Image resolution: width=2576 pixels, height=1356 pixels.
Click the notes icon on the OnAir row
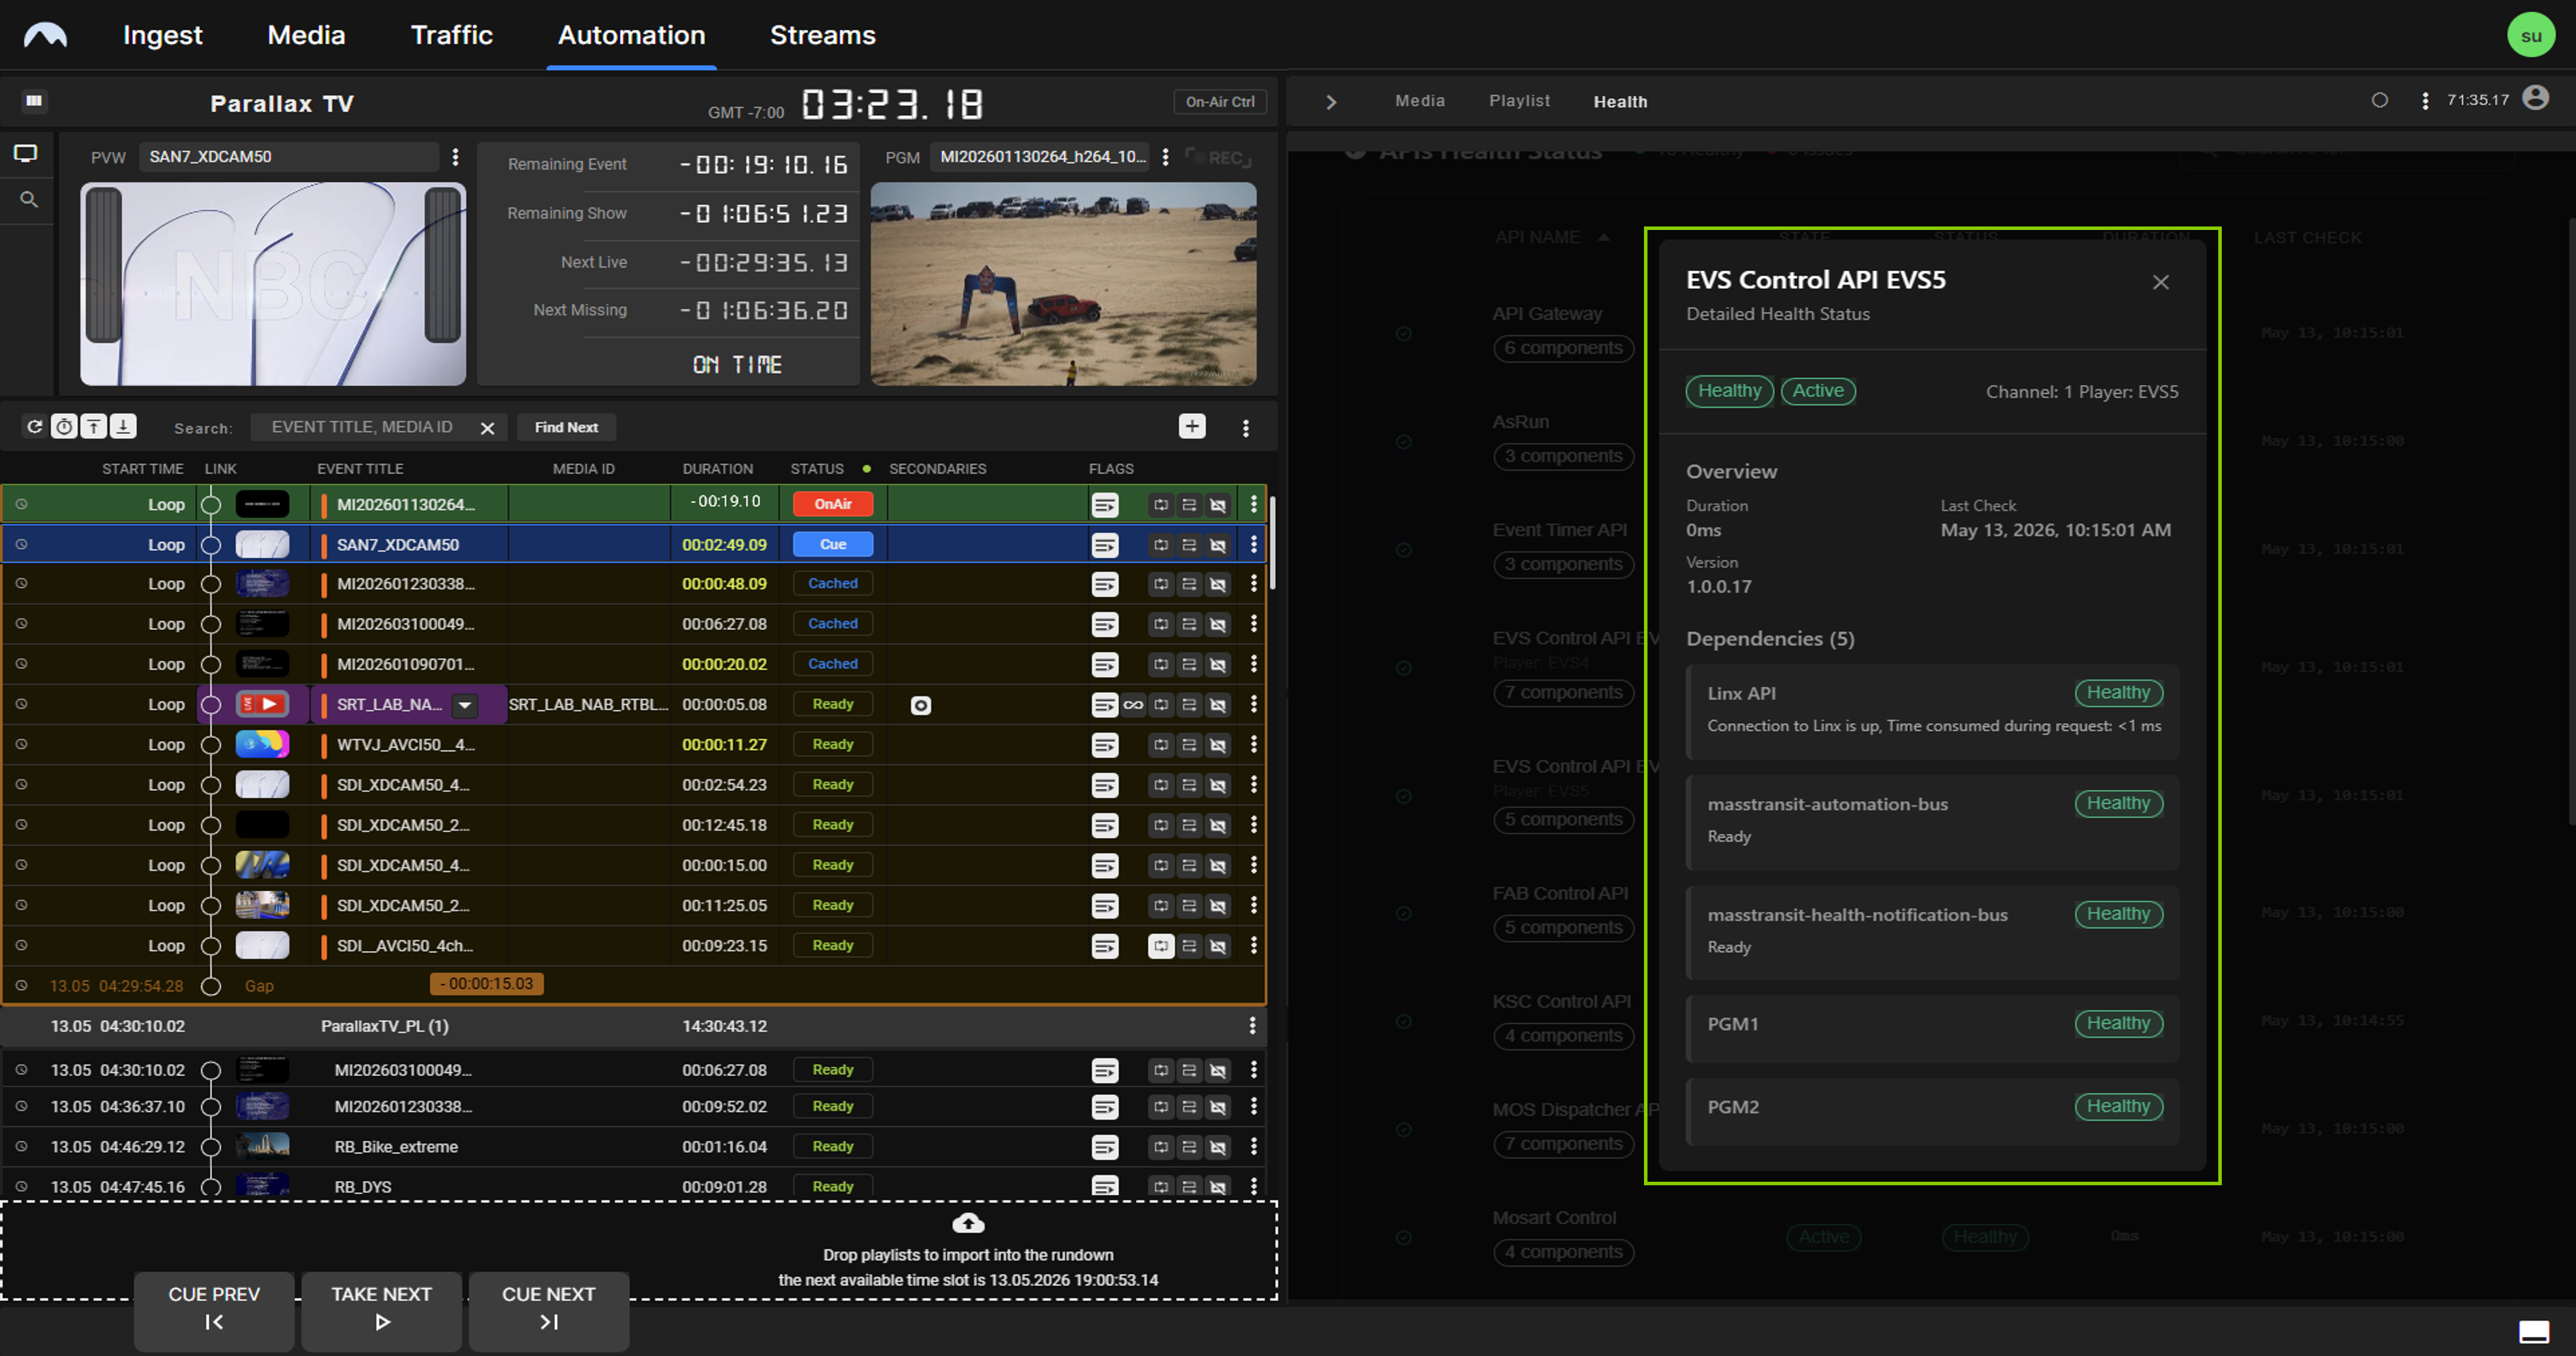1105,505
